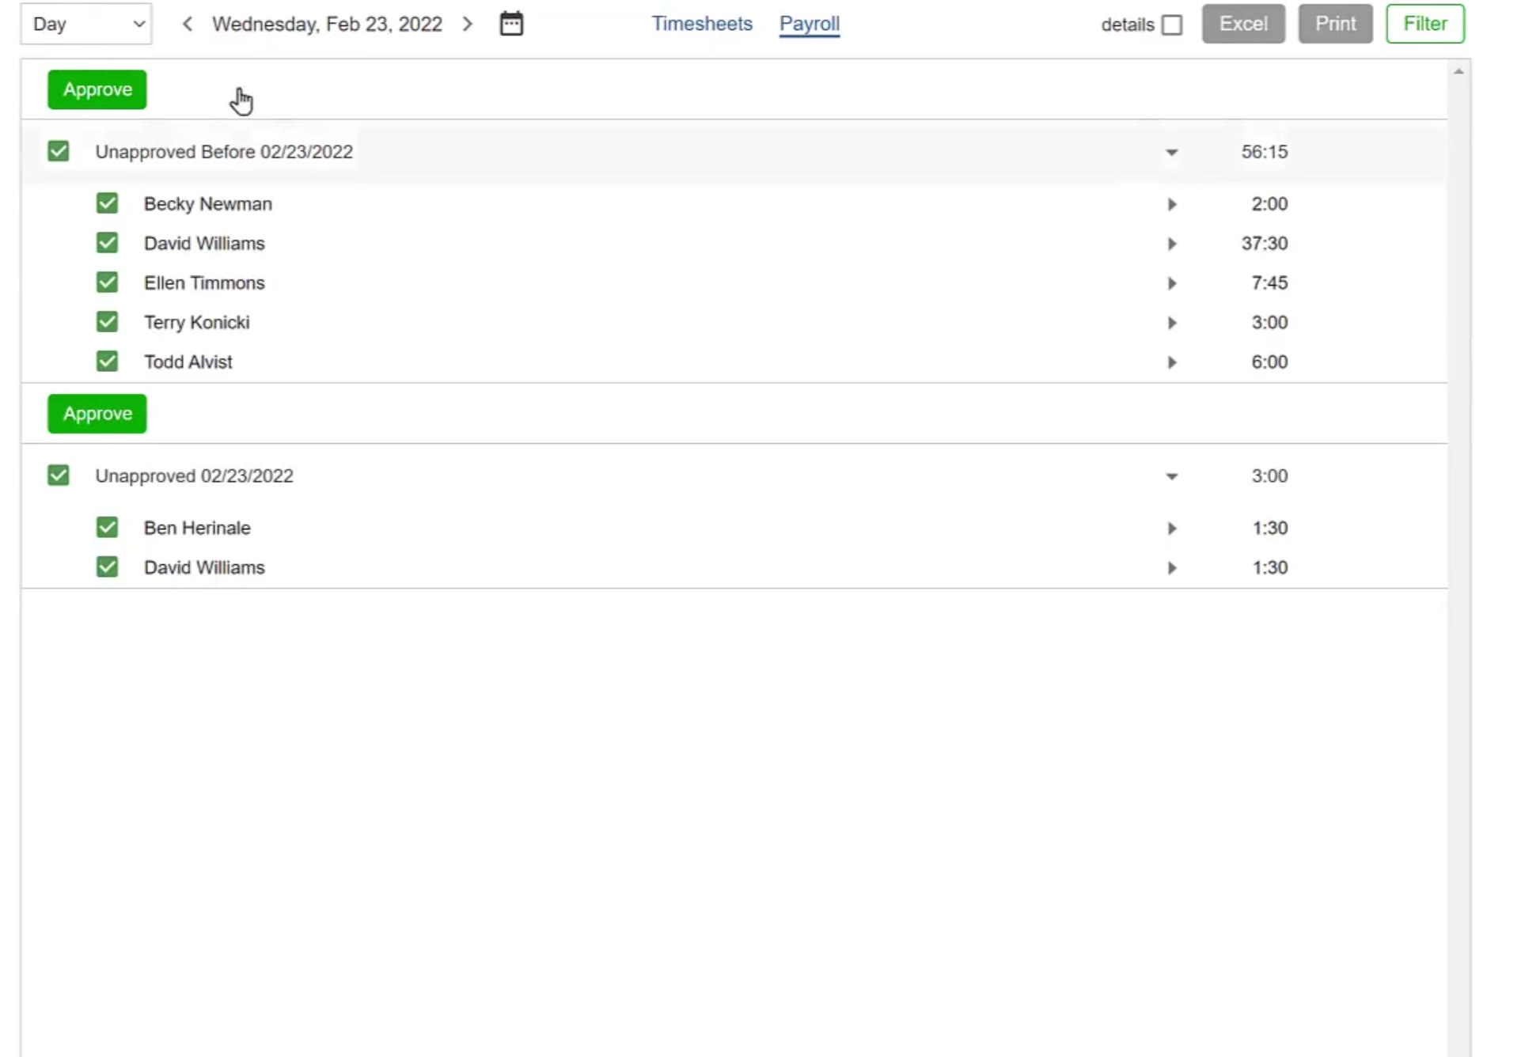Expand Ben Herinale's row arrow

(1172, 528)
